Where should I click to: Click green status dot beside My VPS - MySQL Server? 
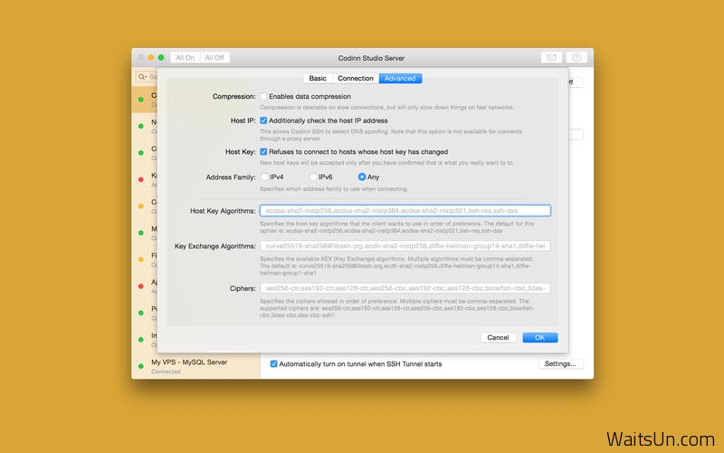point(141,366)
